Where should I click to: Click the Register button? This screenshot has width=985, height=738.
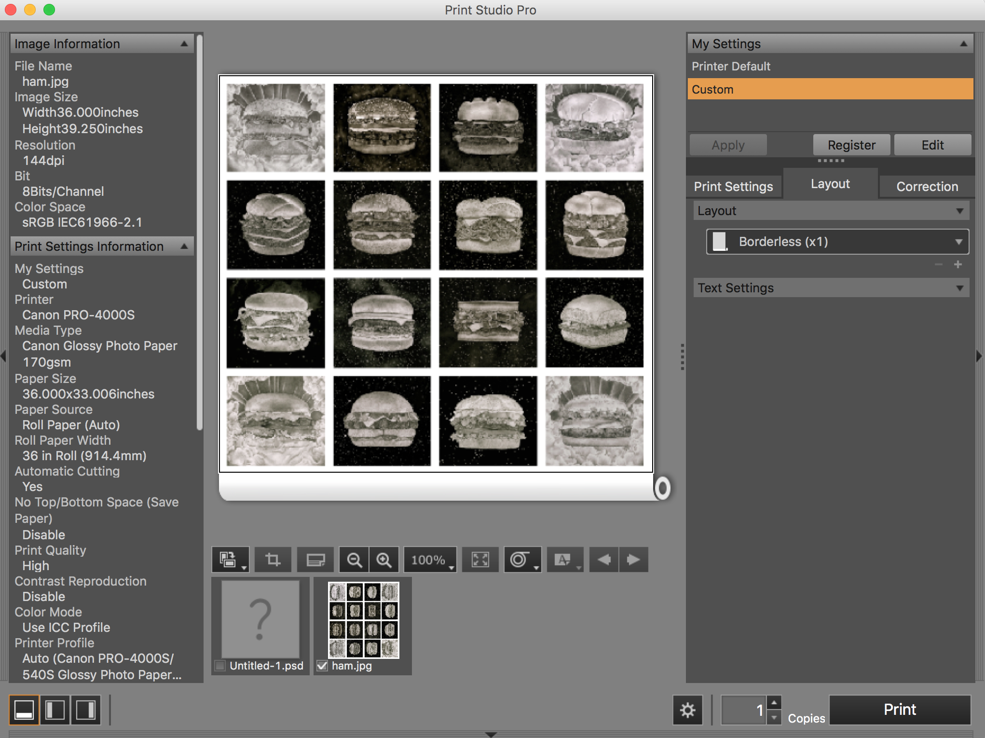tap(851, 143)
